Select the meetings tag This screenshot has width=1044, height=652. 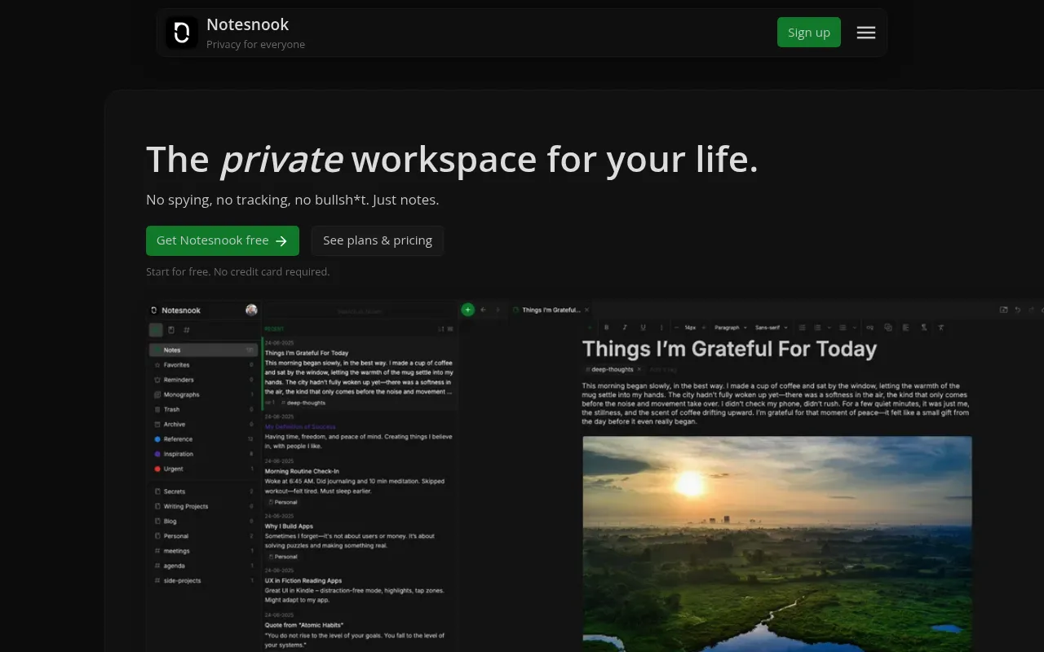pyautogui.click(x=204, y=551)
